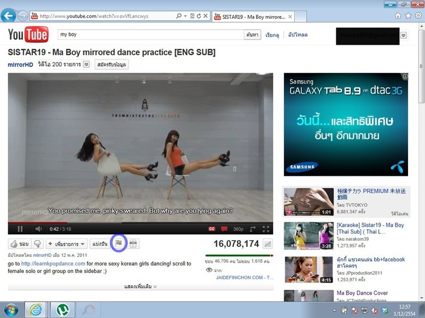Toggle closed captions CC button
The image size is (425, 318).
(x=211, y=229)
